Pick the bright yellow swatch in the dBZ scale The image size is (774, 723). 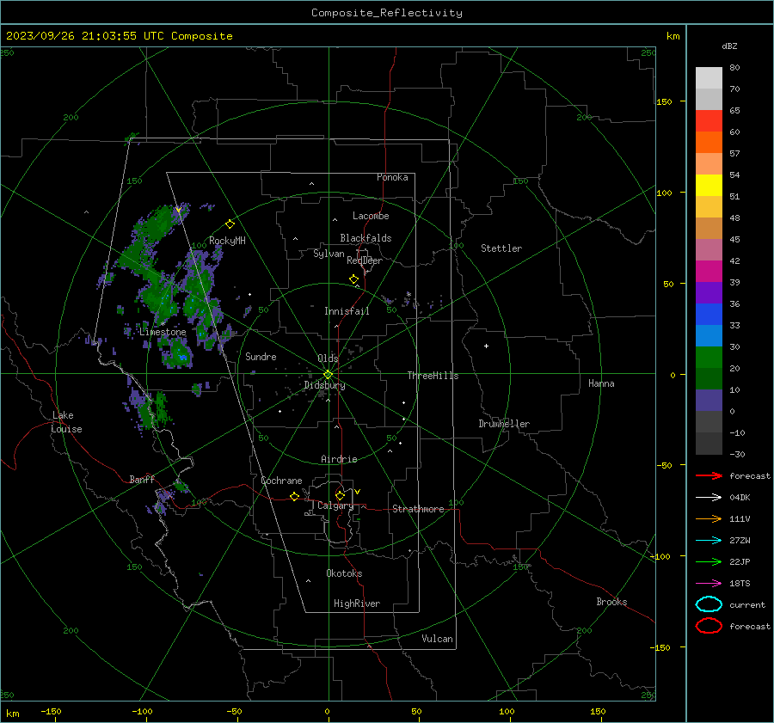[709, 185]
